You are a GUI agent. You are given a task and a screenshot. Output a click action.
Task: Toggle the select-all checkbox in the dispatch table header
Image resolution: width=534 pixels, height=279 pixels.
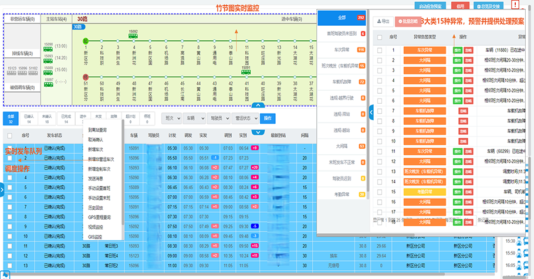click(x=9, y=135)
